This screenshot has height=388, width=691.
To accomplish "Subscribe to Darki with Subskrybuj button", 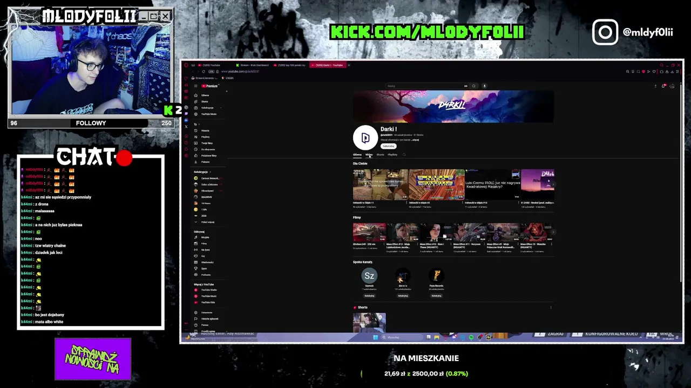I will click(389, 146).
